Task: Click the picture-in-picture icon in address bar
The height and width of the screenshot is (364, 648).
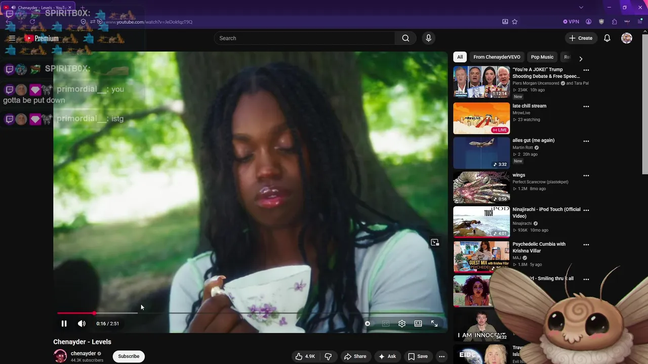Action: pyautogui.click(x=505, y=22)
